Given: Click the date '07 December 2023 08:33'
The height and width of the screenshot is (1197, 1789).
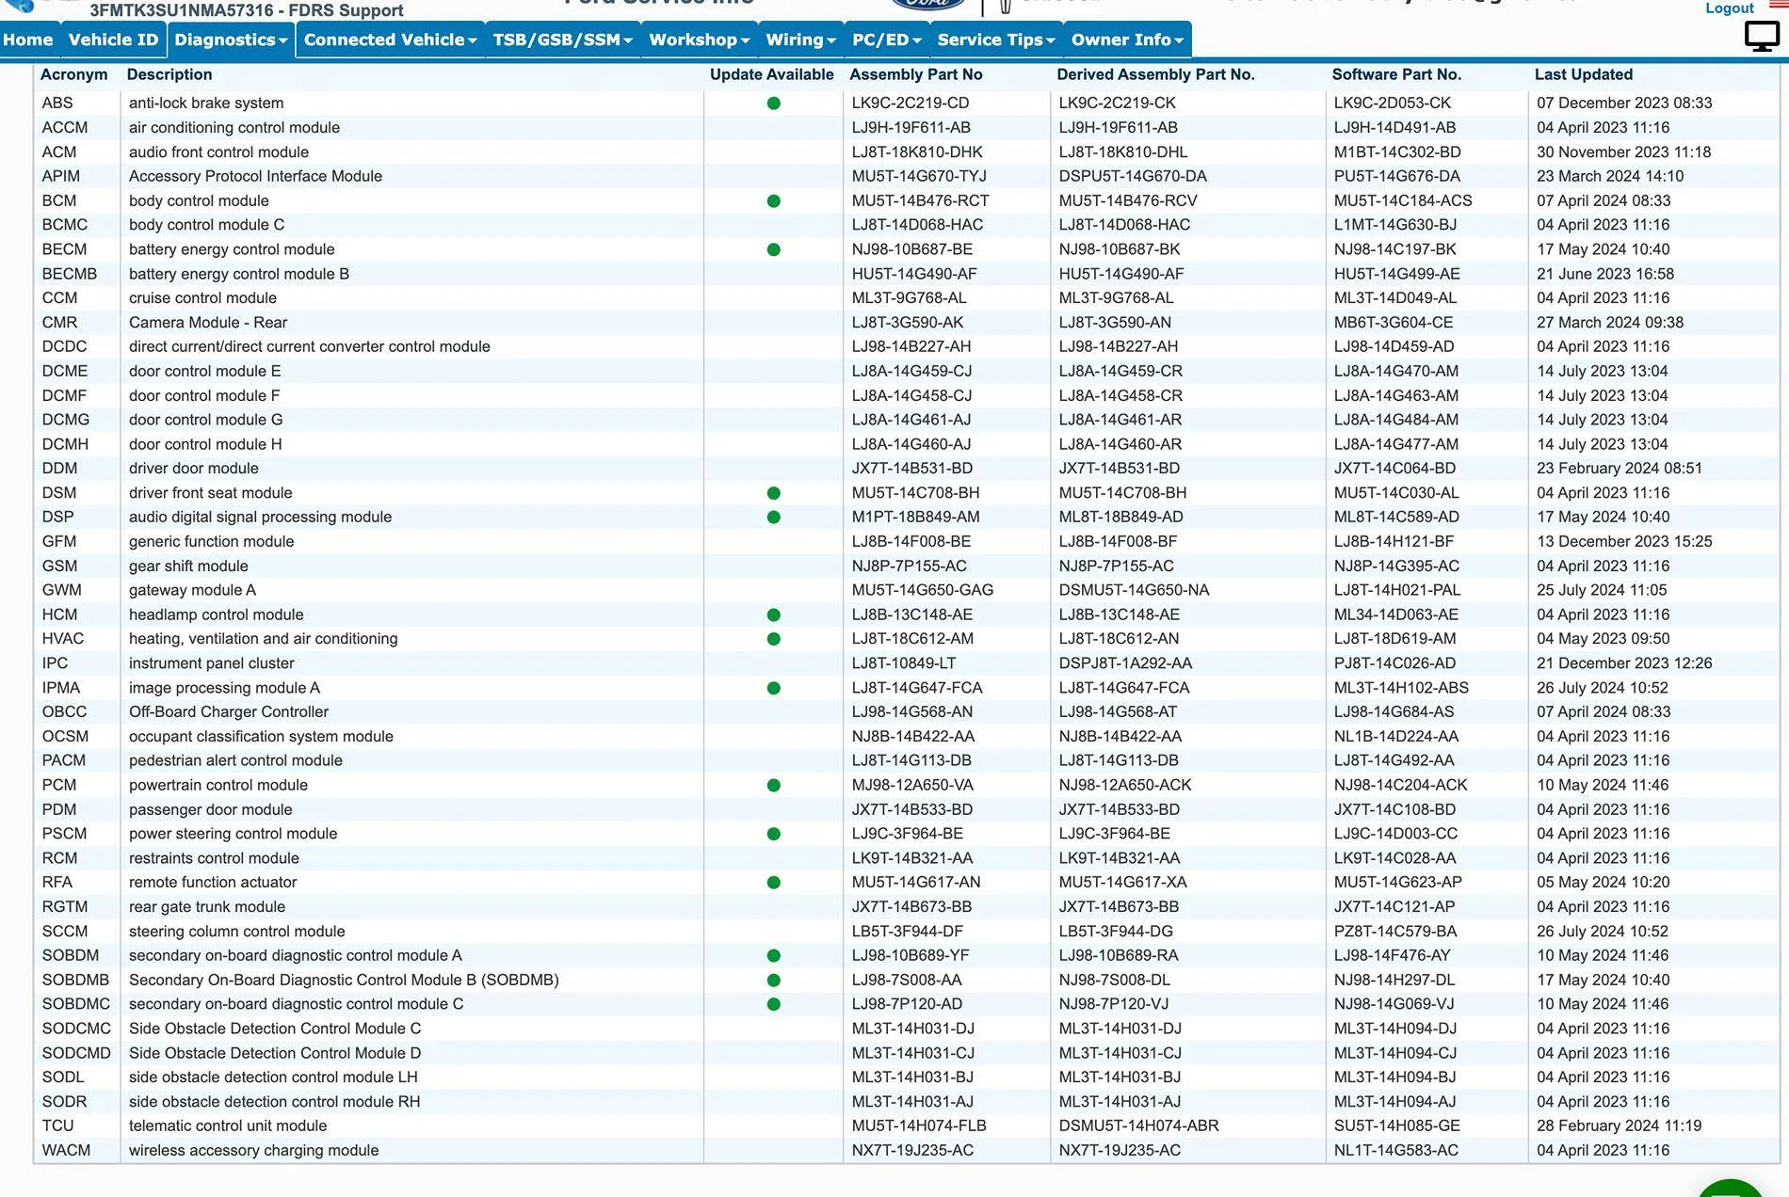Looking at the screenshot, I should (1624, 103).
